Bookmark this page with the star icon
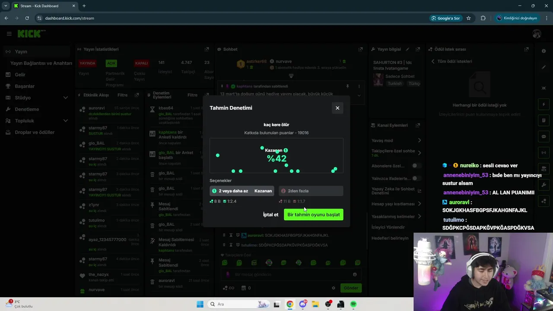The image size is (553, 311). tap(468, 18)
